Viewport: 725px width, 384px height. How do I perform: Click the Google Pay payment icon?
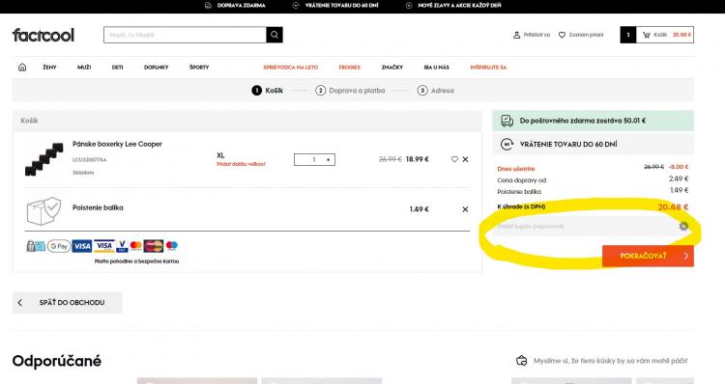59,246
